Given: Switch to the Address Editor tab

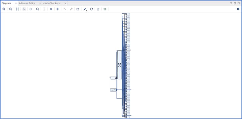Looking at the screenshot, I should tap(27, 3).
